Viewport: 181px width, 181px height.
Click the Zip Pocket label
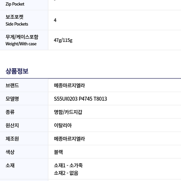tap(15, 4)
